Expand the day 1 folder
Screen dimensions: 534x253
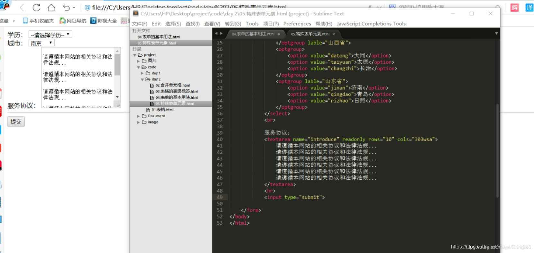coord(142,73)
